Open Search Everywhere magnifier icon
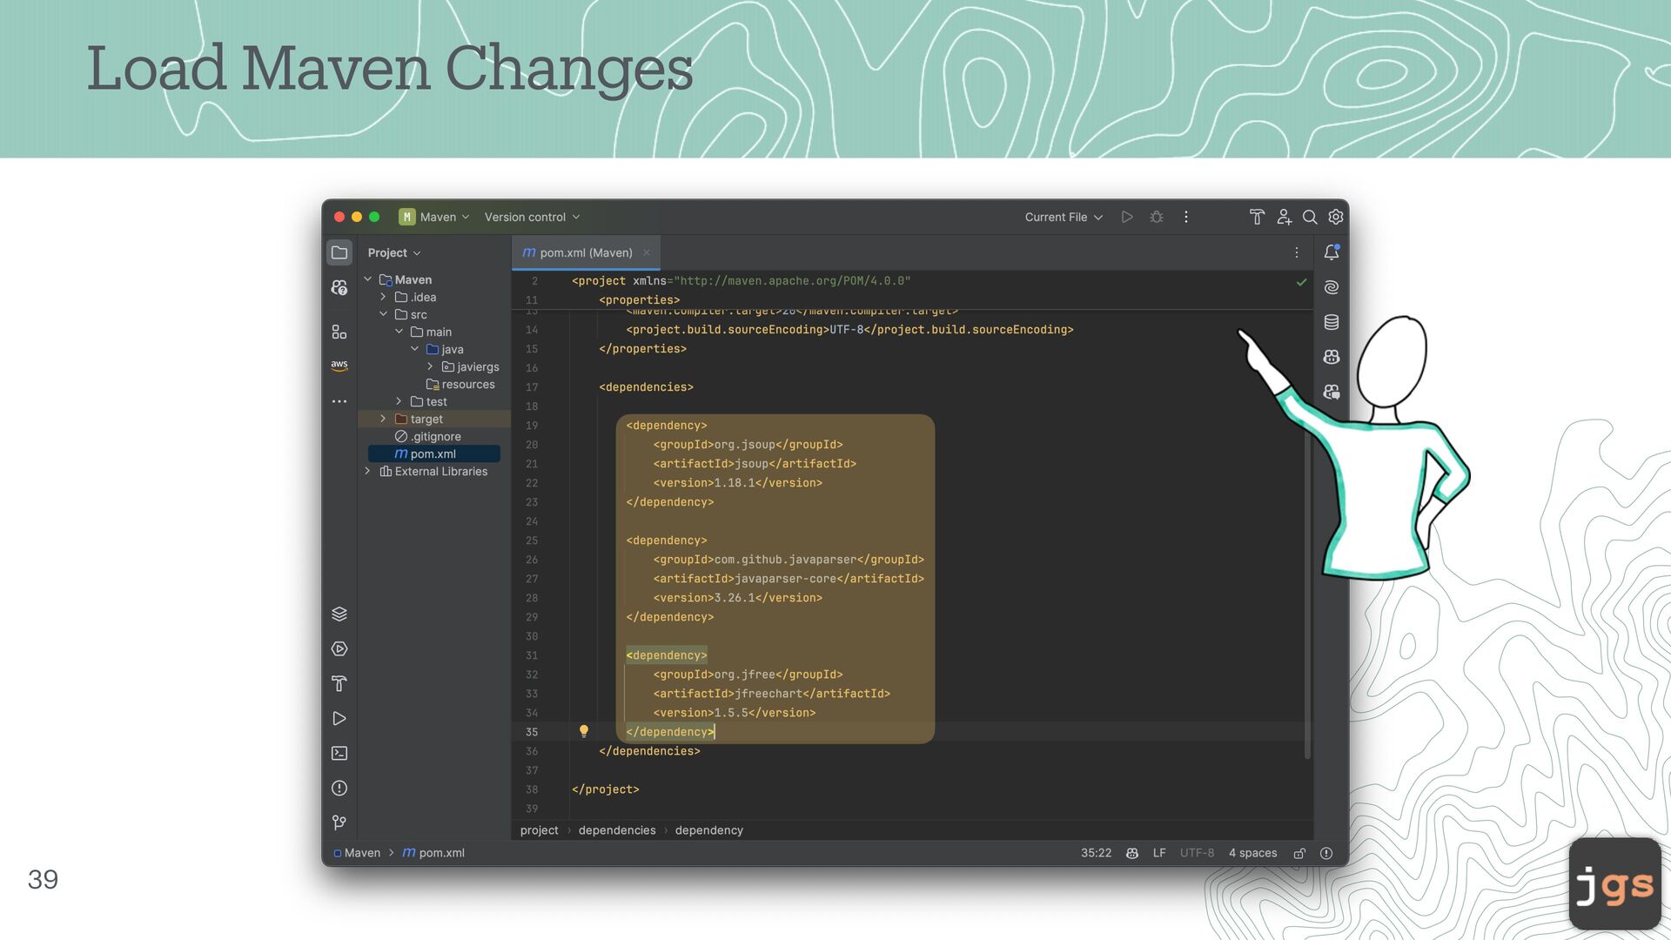 pos(1310,217)
